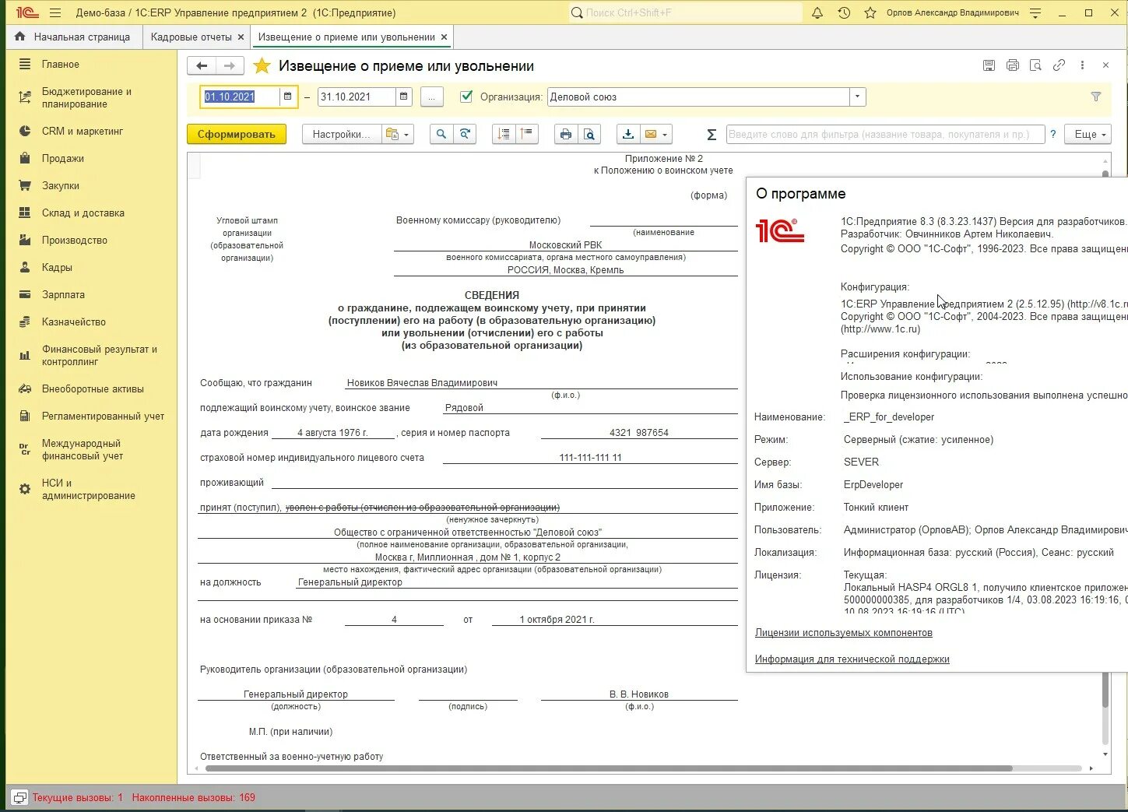Open period selection ellipsis button

point(431,97)
